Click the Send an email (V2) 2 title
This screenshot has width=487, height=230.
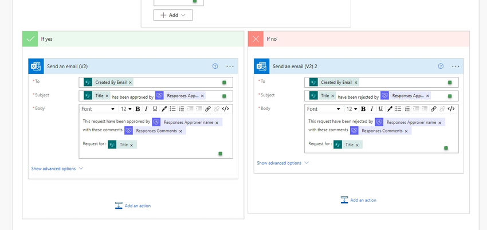[294, 66]
